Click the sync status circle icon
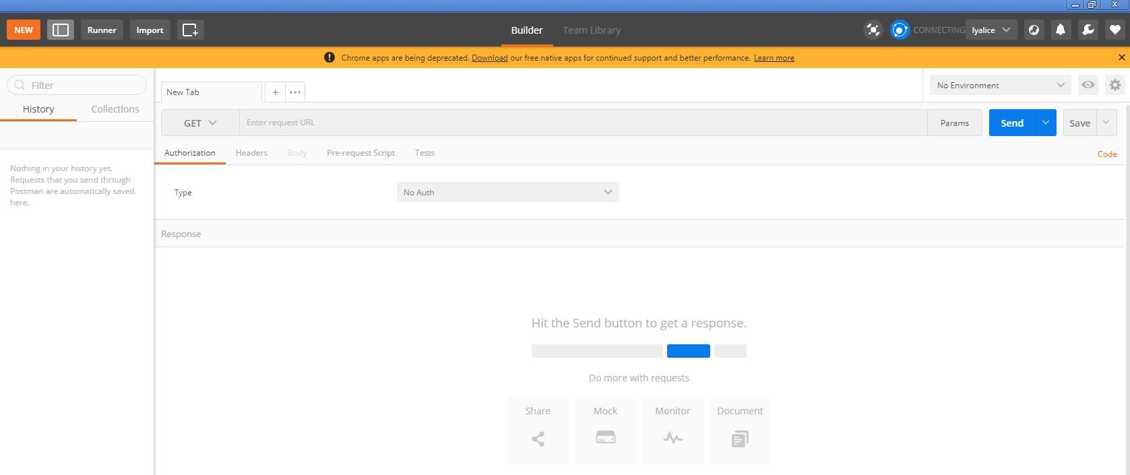The image size is (1130, 475). pyautogui.click(x=900, y=30)
